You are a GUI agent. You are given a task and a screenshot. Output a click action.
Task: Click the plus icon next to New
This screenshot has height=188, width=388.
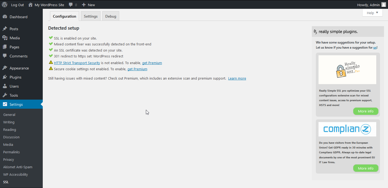(84, 5)
